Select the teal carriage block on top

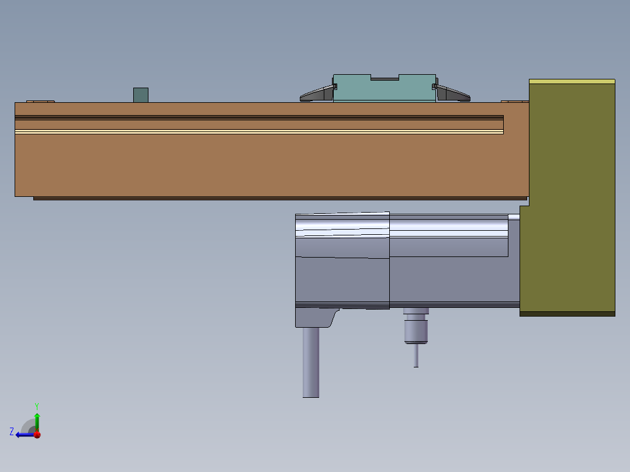(x=385, y=88)
